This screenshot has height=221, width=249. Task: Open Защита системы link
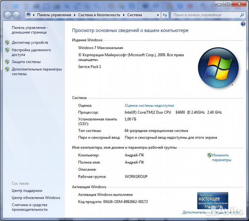point(26,62)
